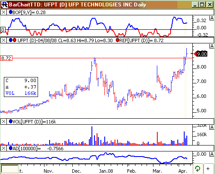
Task: Toggle autoscale A on AD pane
Action: [212, 154]
